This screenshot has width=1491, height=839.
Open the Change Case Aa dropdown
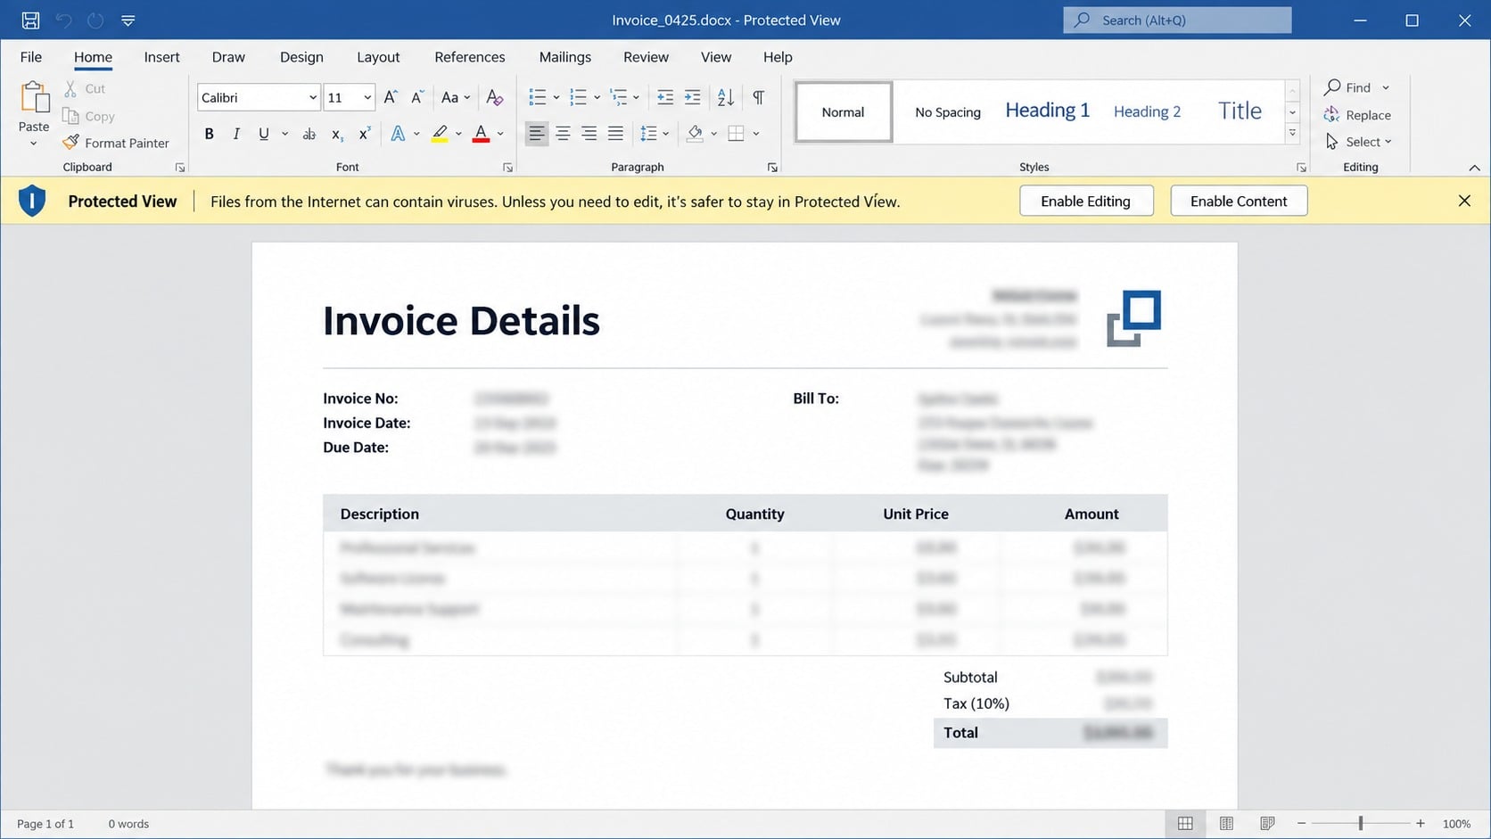pos(456,97)
